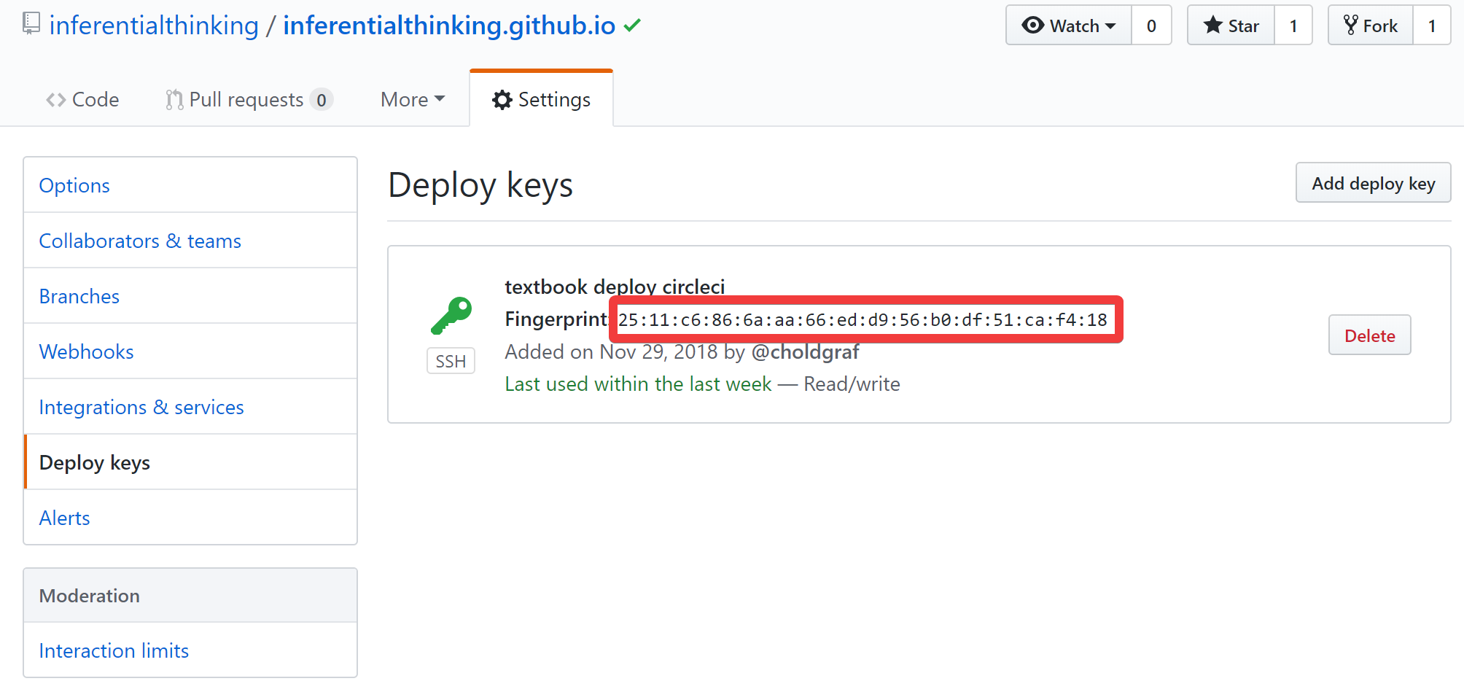Open the inferentialthinking owner link
This screenshot has height=700, width=1464.
click(x=154, y=26)
